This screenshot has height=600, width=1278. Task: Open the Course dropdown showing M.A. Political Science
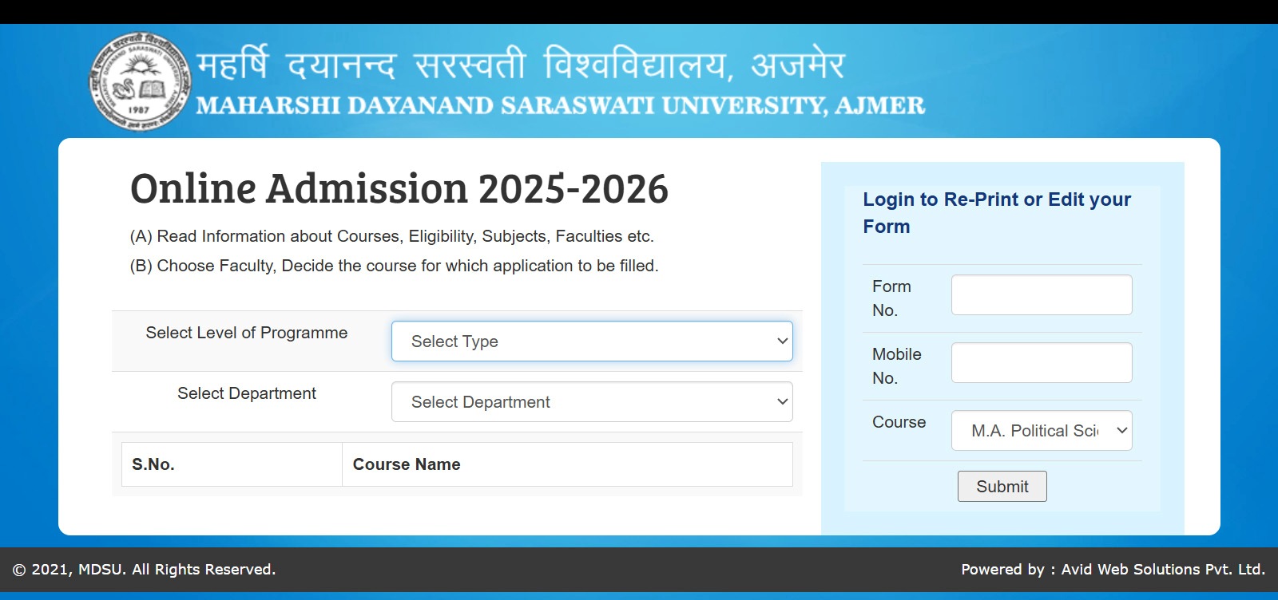(x=1042, y=431)
